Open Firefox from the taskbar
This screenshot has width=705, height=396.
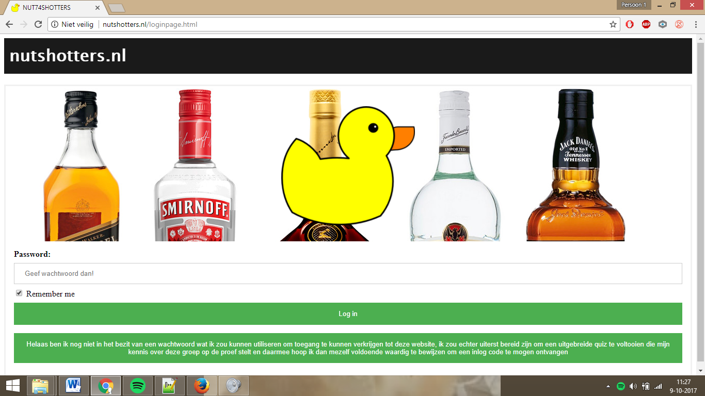[x=202, y=386]
